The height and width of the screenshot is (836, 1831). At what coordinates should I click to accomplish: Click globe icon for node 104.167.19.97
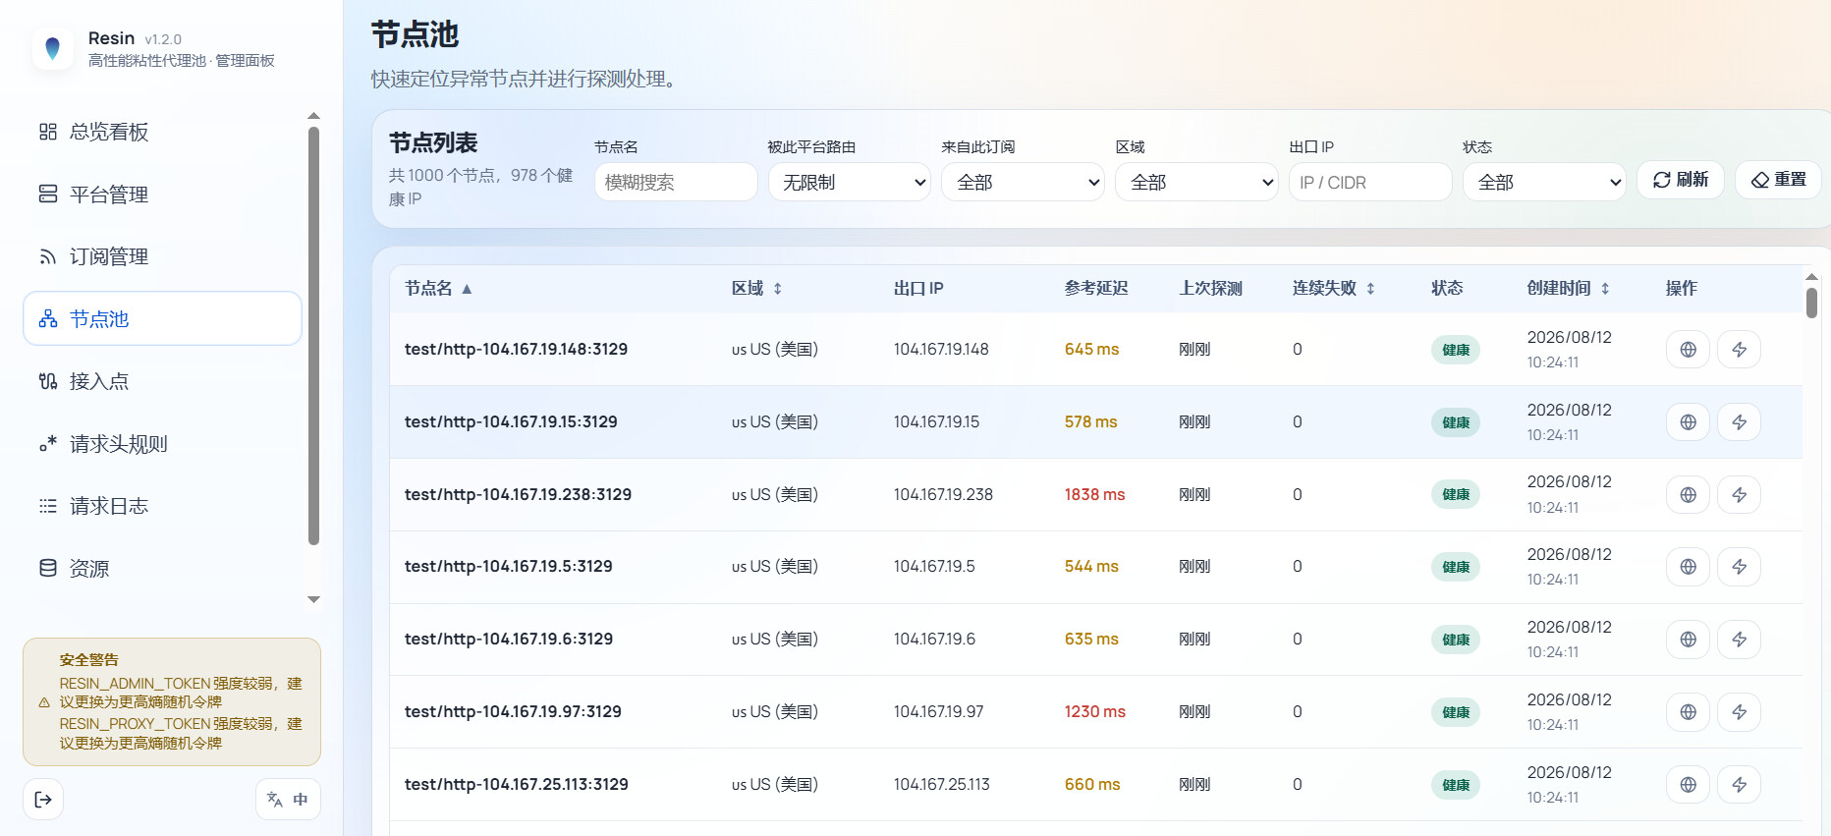pyautogui.click(x=1689, y=712)
